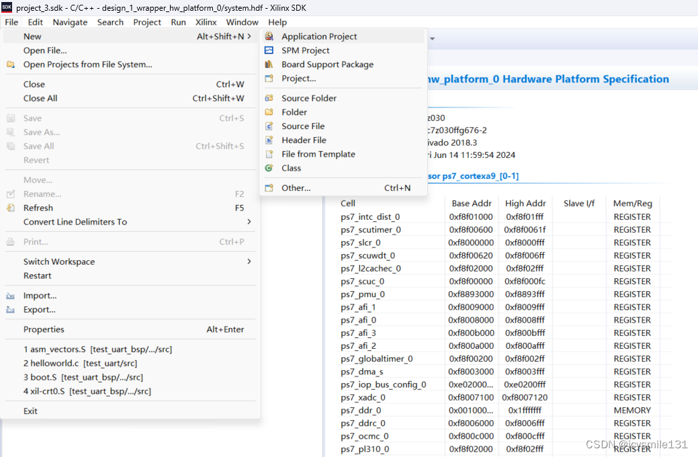The width and height of the screenshot is (698, 457).
Task: Click the Import icon in File menu
Action: point(11,296)
